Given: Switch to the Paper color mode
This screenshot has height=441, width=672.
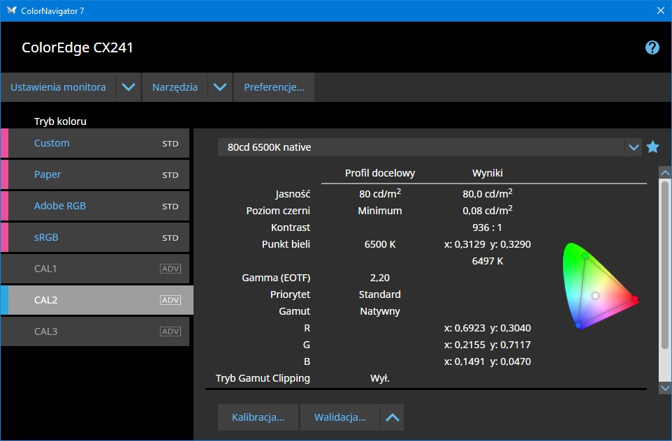Looking at the screenshot, I should click(x=48, y=174).
